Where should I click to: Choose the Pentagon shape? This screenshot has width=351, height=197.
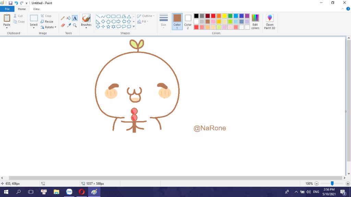[108, 22]
